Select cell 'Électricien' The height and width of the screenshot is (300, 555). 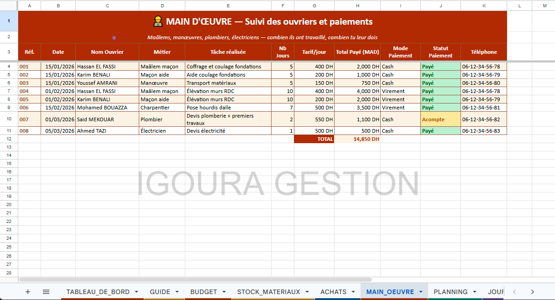click(162, 131)
